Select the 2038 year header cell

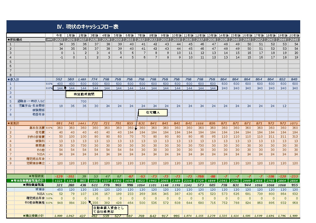(x=212, y=40)
